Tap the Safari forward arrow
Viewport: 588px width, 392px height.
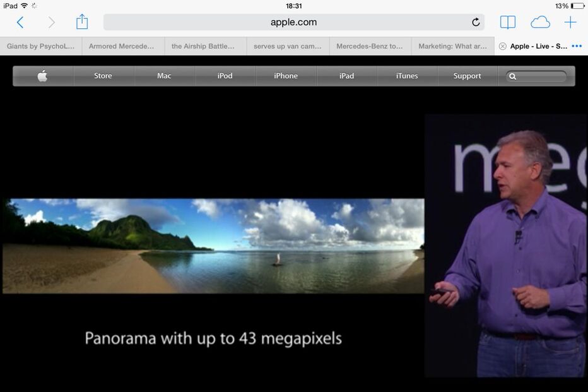pos(51,23)
